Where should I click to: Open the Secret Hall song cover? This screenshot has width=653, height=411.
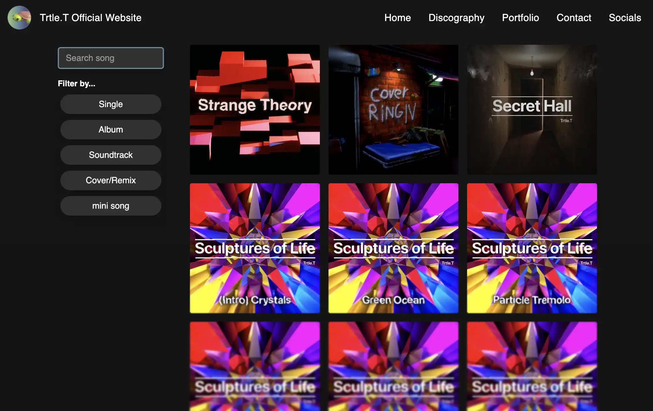pyautogui.click(x=532, y=110)
